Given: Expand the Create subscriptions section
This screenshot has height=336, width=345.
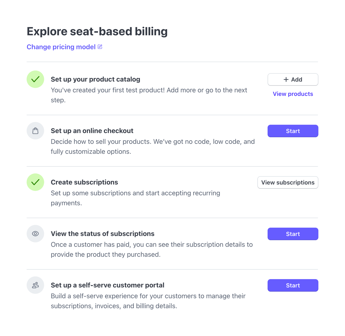Looking at the screenshot, I should [x=84, y=182].
